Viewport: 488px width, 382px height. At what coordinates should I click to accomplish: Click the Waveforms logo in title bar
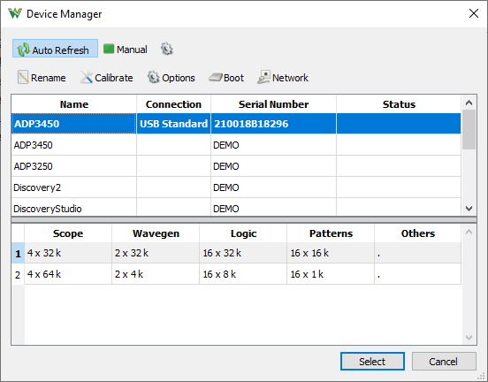pyautogui.click(x=15, y=13)
